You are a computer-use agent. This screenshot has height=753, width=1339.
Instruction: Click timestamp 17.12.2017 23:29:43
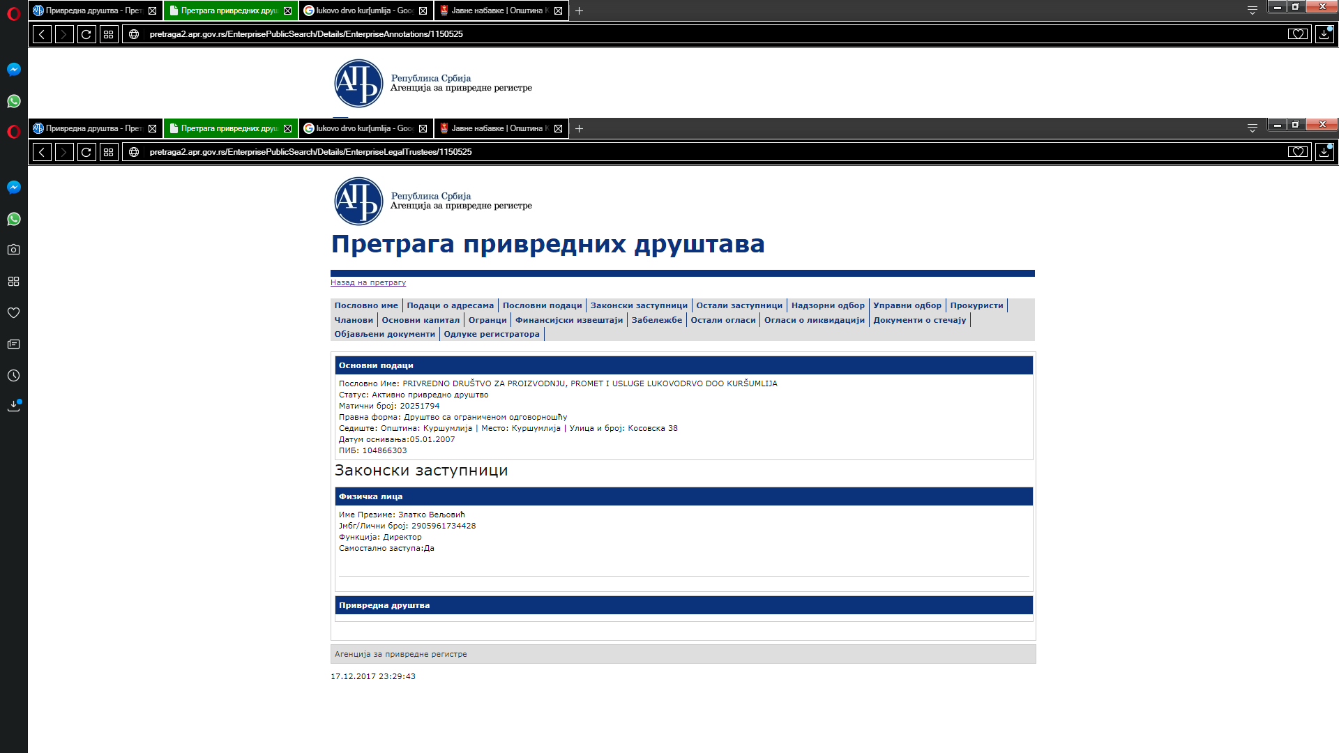[x=373, y=676]
